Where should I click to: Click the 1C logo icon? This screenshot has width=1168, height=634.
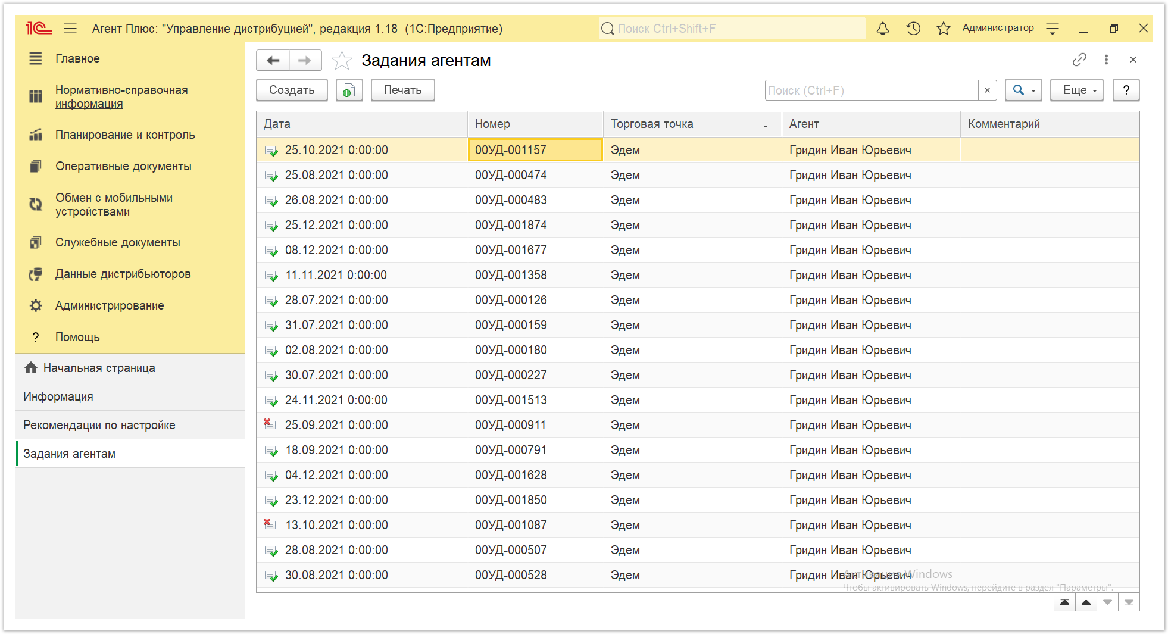38,28
